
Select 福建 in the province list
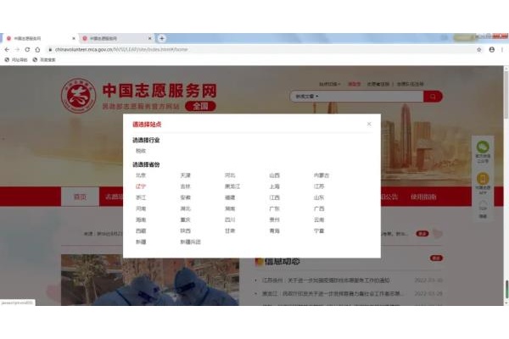[x=230, y=197]
